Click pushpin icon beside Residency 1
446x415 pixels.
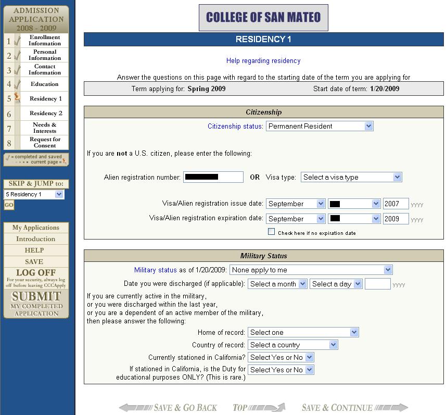coord(17,97)
